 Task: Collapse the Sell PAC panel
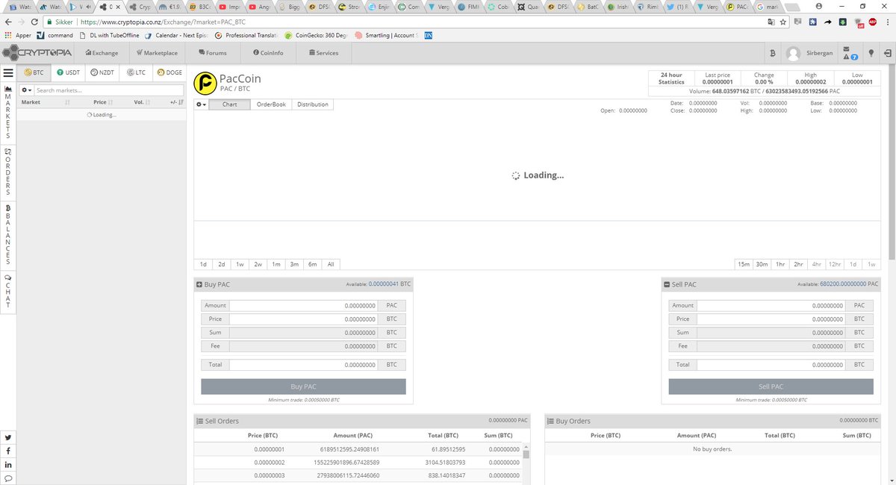pyautogui.click(x=667, y=284)
